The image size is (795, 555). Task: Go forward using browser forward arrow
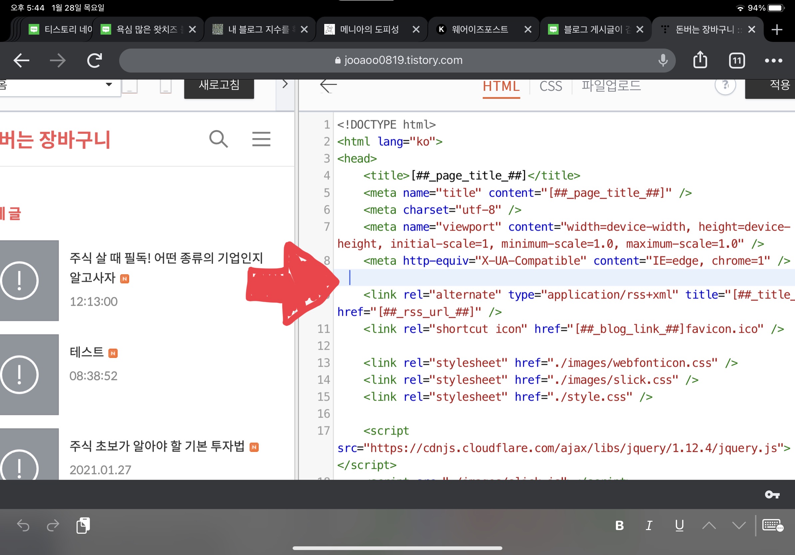(x=58, y=61)
